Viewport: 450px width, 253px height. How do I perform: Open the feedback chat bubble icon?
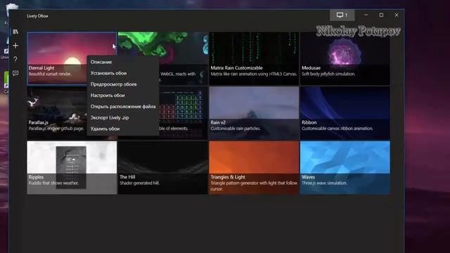point(15,73)
